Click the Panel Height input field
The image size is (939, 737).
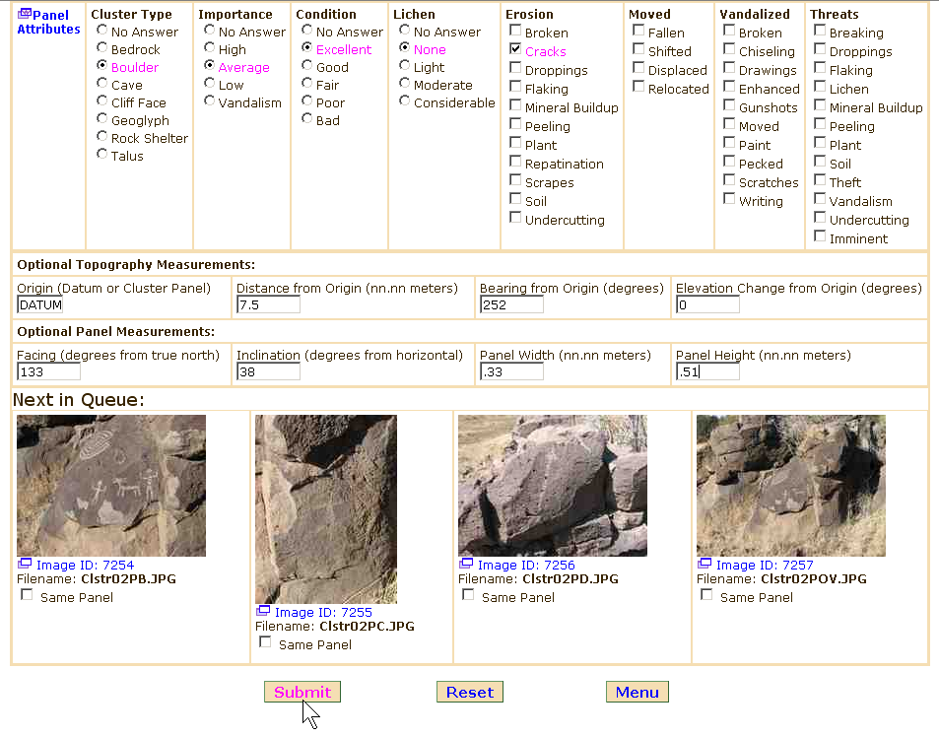tap(707, 372)
